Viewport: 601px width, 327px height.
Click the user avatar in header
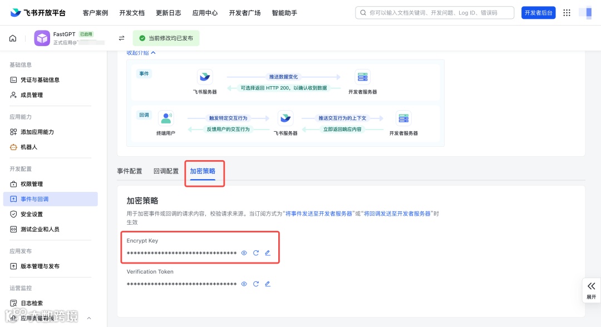(586, 13)
